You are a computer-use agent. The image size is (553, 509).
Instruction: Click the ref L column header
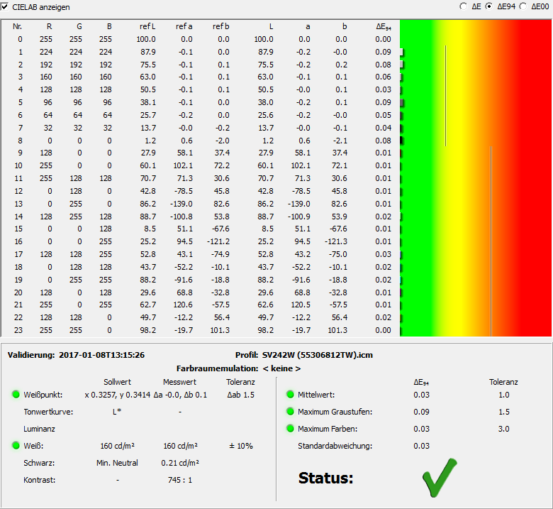pos(147,26)
